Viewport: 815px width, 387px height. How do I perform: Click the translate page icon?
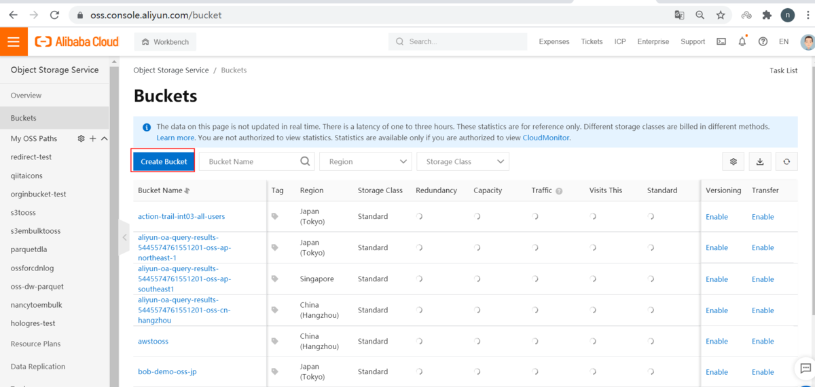(679, 15)
